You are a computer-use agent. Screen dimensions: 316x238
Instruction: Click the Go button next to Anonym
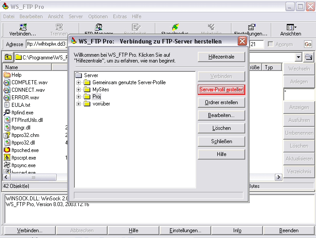pos(308,44)
